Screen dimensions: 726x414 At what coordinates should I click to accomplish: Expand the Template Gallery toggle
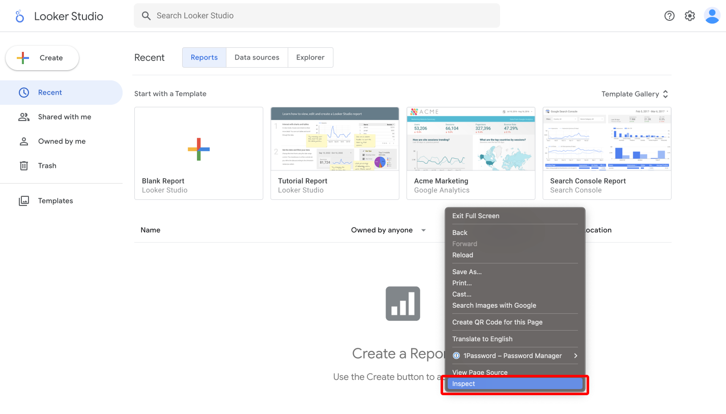[x=665, y=94]
